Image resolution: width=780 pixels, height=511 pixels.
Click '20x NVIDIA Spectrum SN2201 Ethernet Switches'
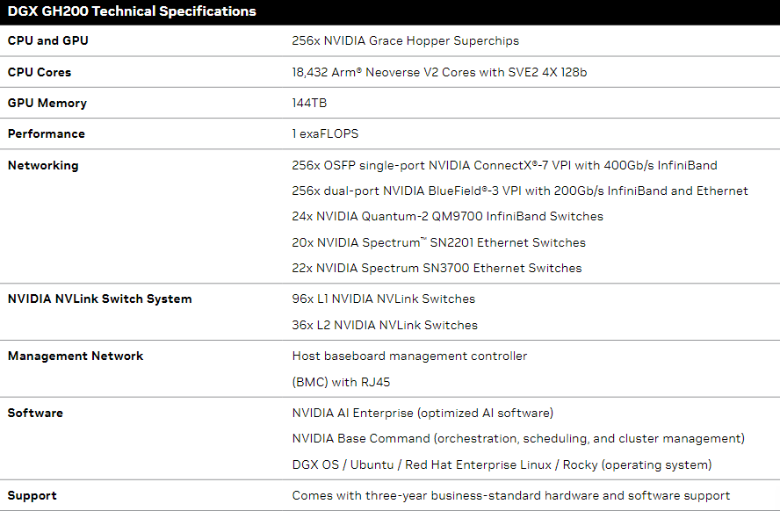(439, 242)
